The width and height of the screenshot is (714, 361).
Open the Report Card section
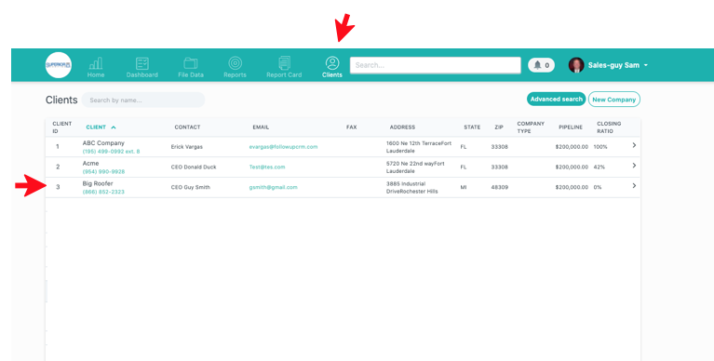click(x=284, y=67)
